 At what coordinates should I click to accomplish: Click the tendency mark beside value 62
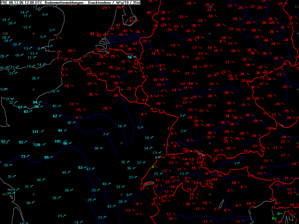pyautogui.click(x=60, y=116)
